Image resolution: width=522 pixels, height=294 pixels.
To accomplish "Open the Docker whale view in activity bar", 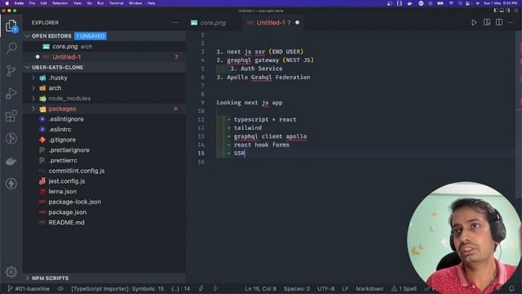I will point(11,162).
